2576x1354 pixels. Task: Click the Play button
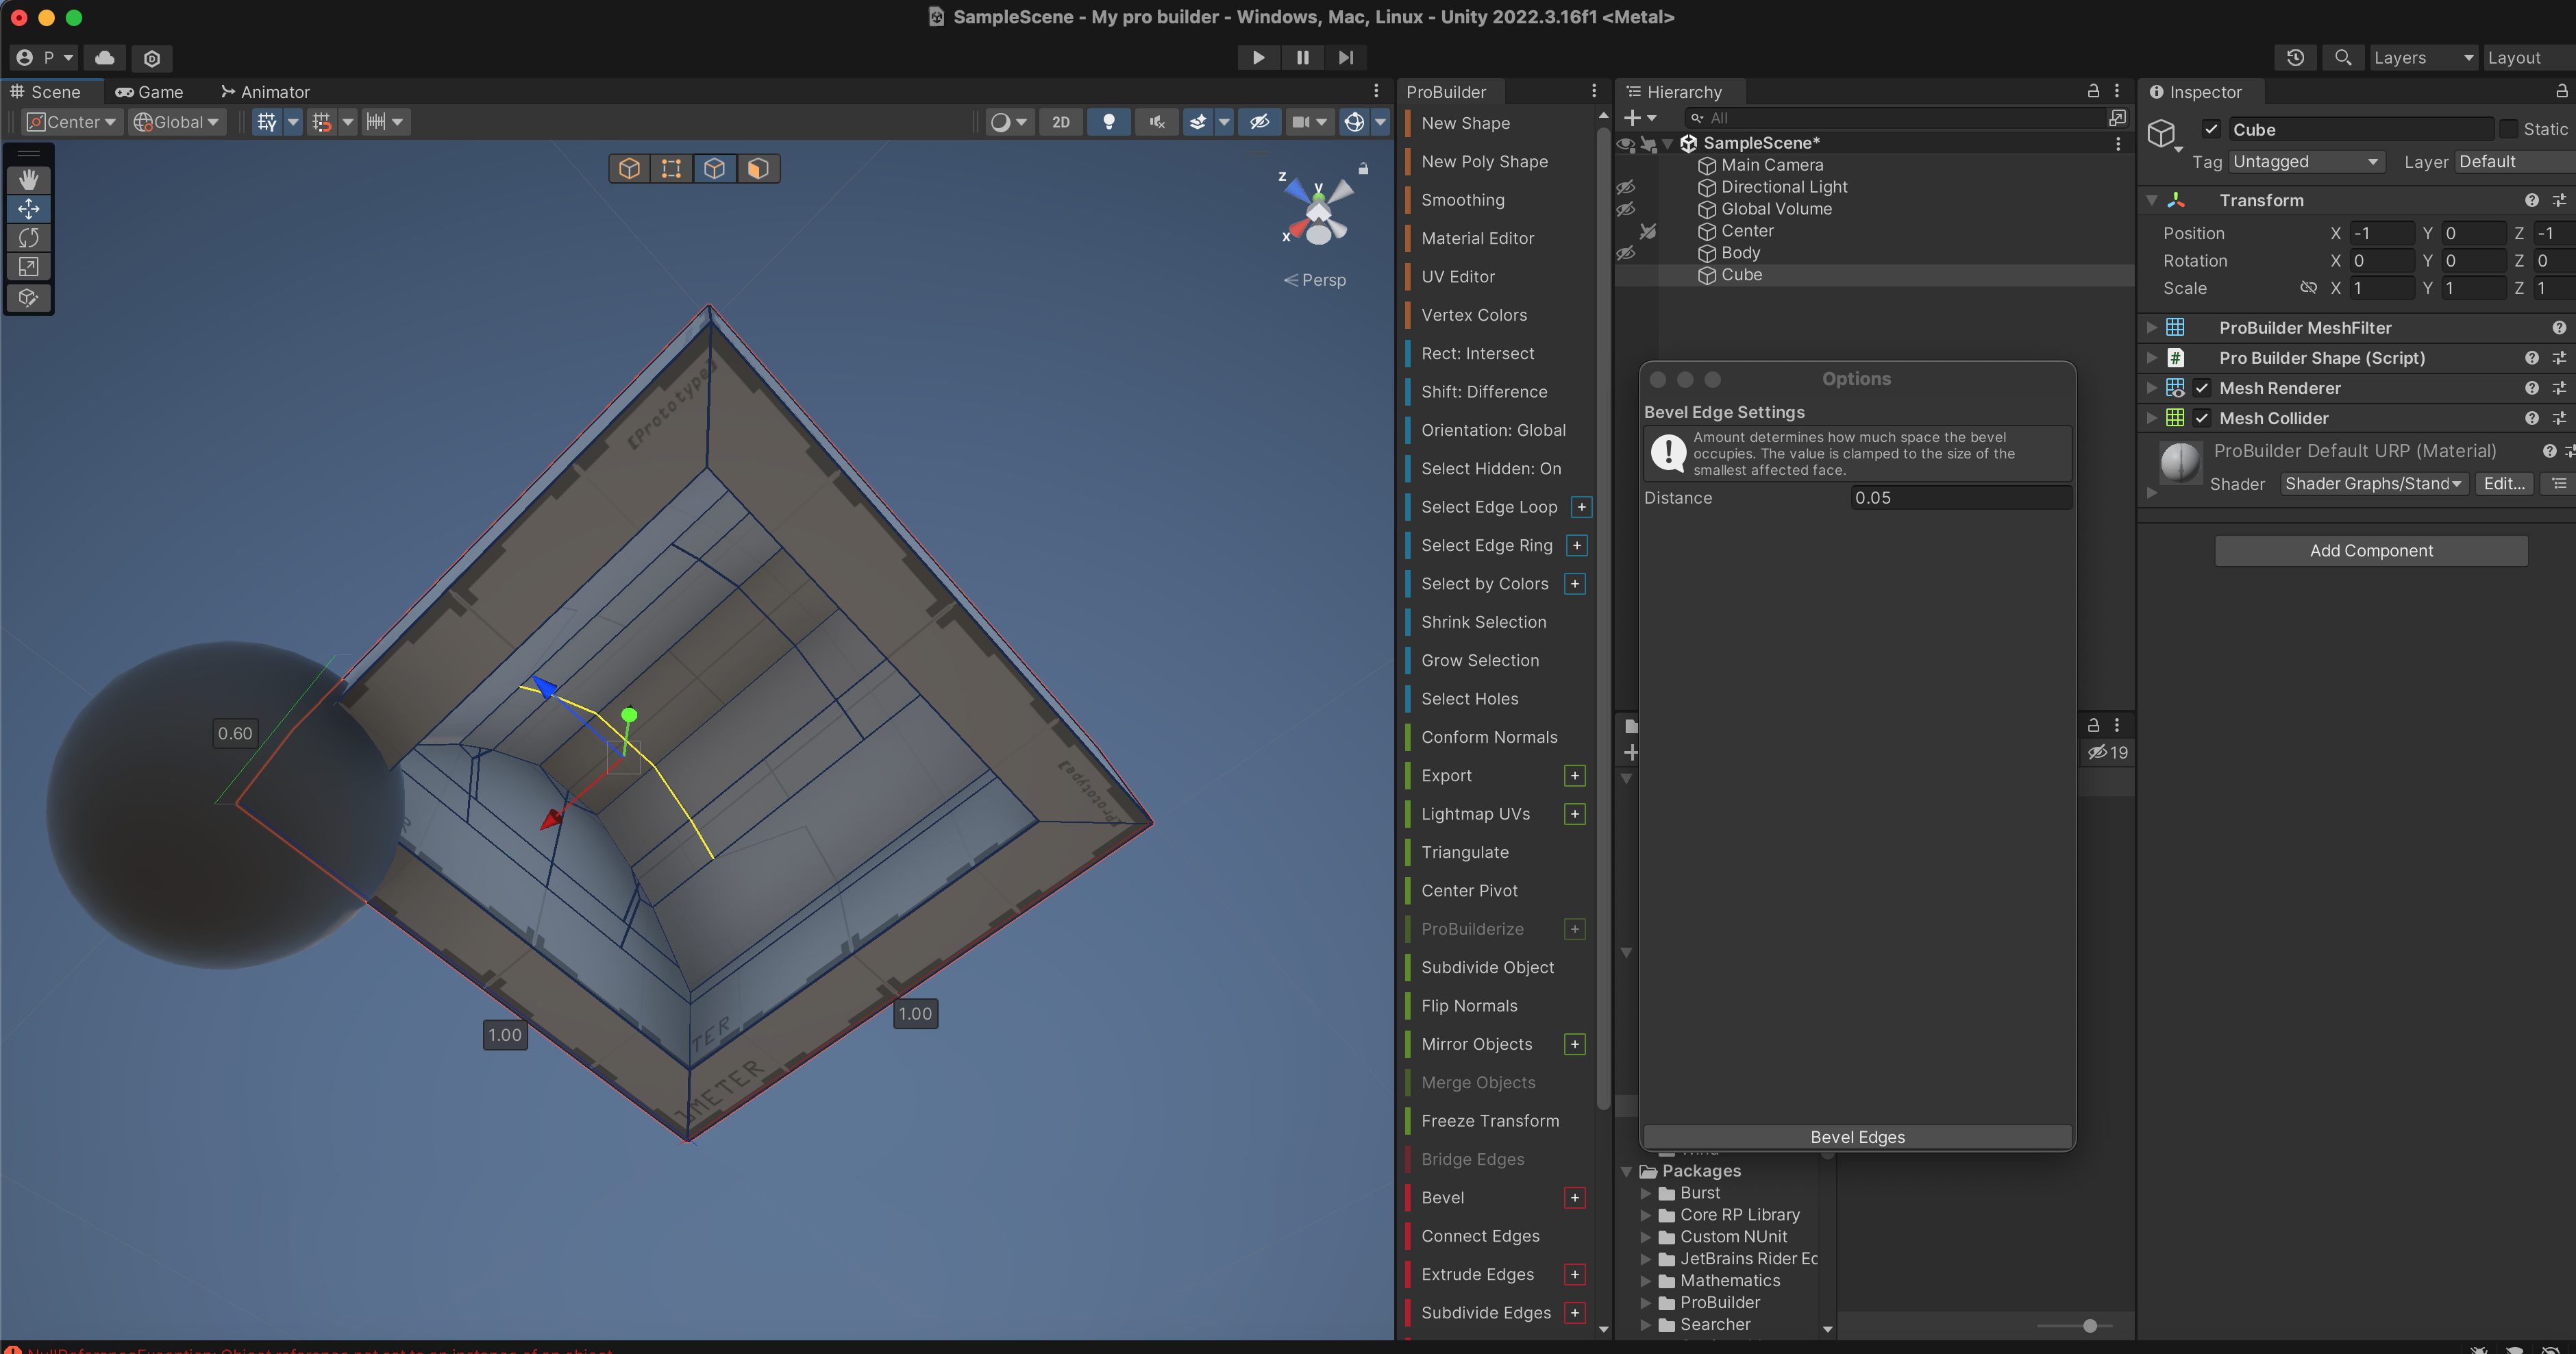(1258, 58)
